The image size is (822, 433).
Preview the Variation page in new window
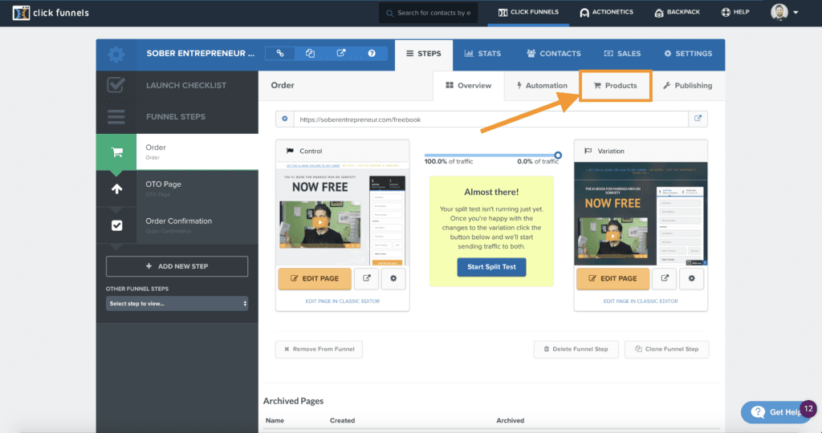pos(665,278)
